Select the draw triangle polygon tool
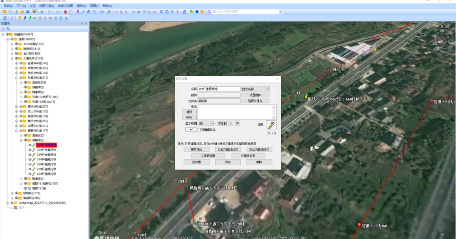 (121, 12)
